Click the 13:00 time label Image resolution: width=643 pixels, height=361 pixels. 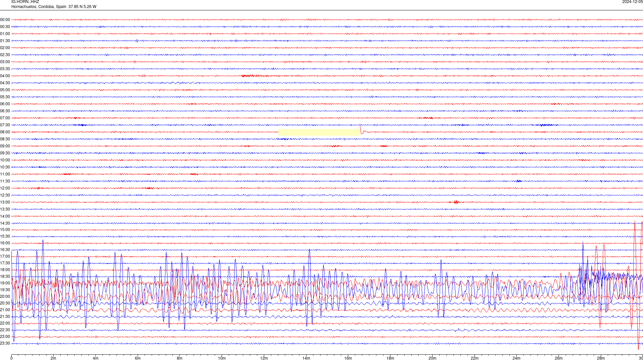tap(5, 202)
